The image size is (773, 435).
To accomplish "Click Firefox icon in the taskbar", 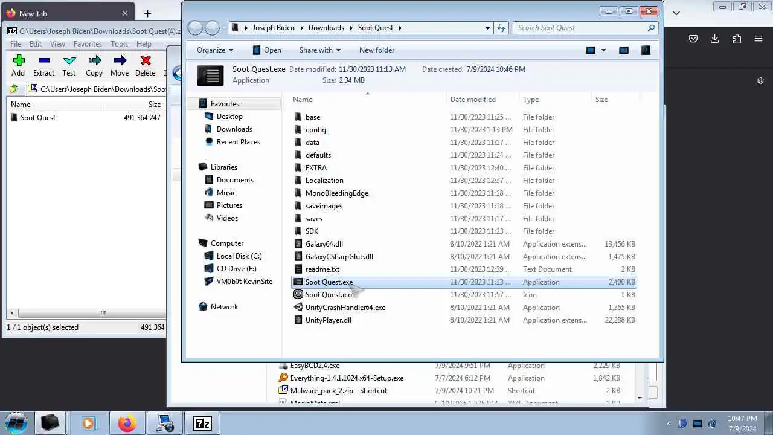I will pyautogui.click(x=127, y=423).
